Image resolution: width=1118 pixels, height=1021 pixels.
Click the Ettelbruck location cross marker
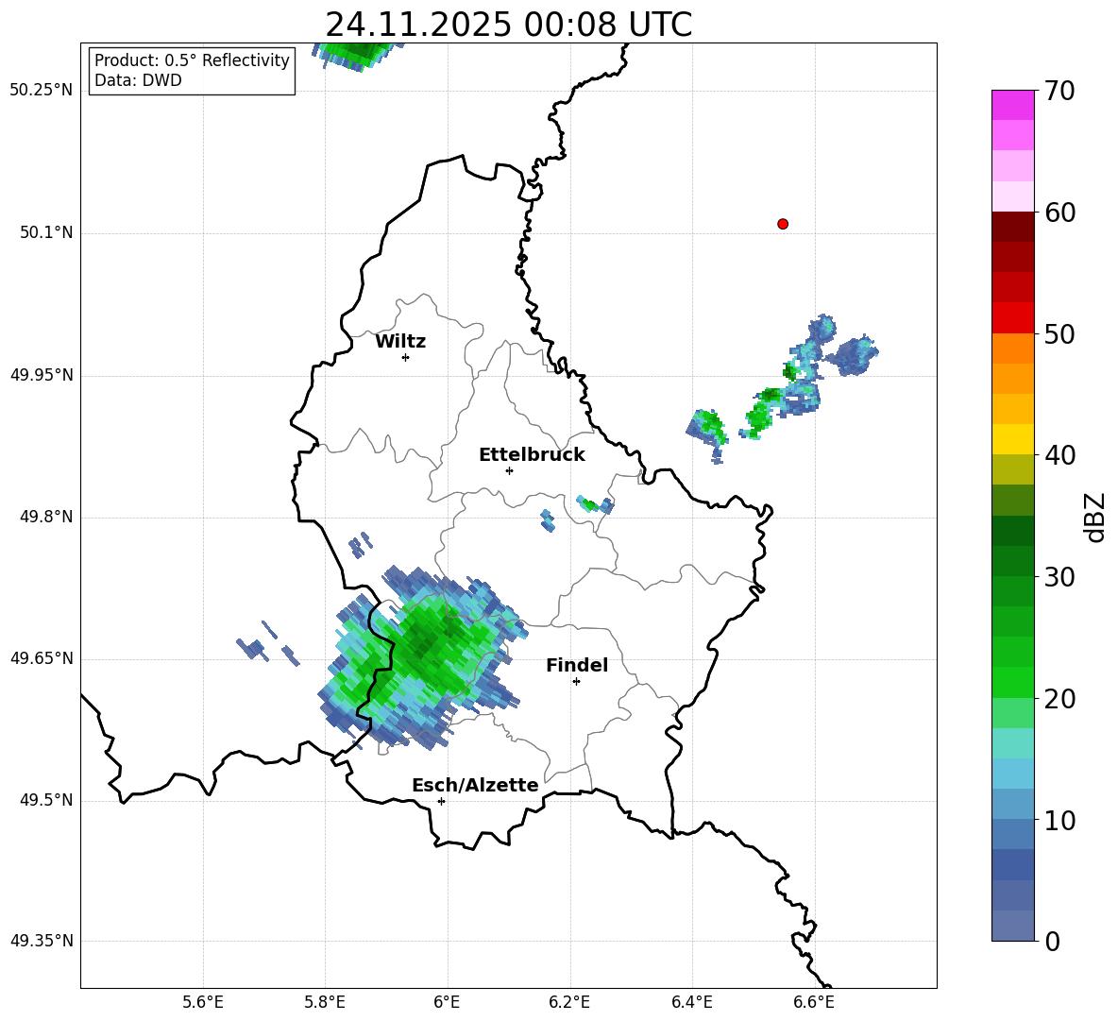click(x=509, y=470)
